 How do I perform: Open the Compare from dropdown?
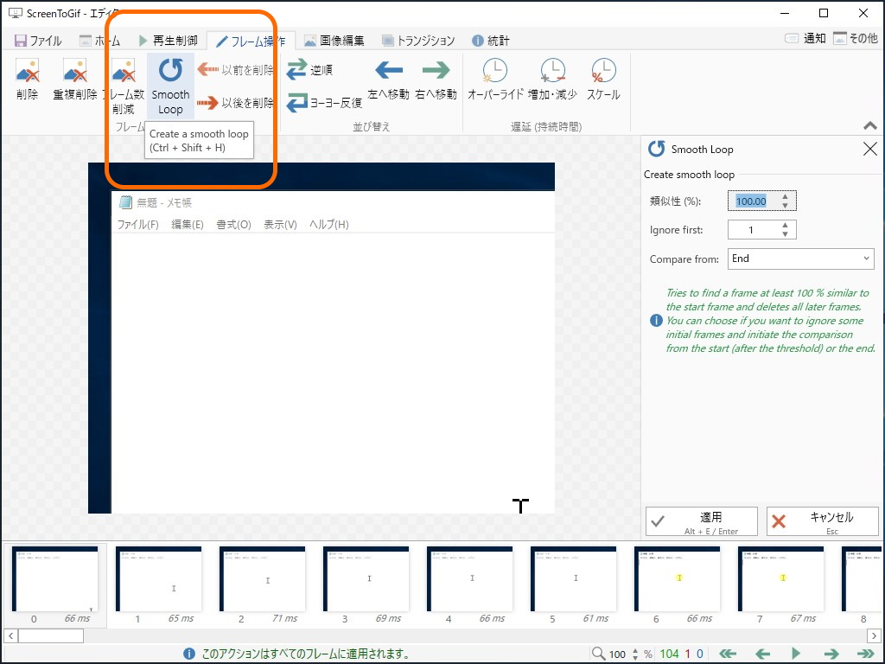[801, 259]
